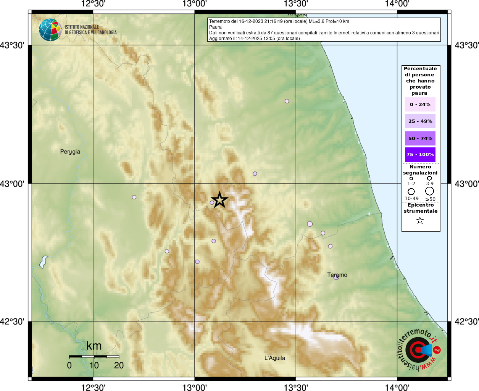
Task: Click the Numero segnalazioni legend heading
Action: point(420,170)
